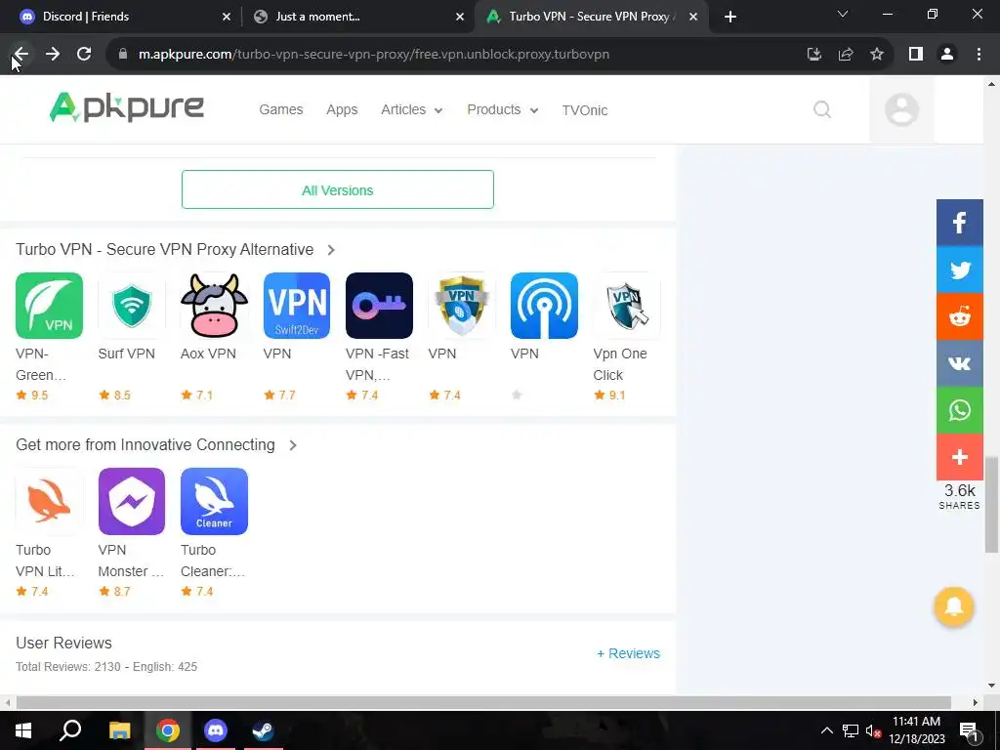Click the All Versions button
The width and height of the screenshot is (1000, 750).
337,189
